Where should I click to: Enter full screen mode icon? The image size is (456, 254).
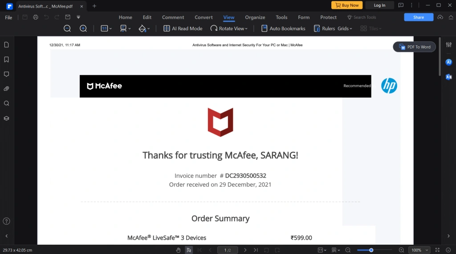tap(437, 250)
